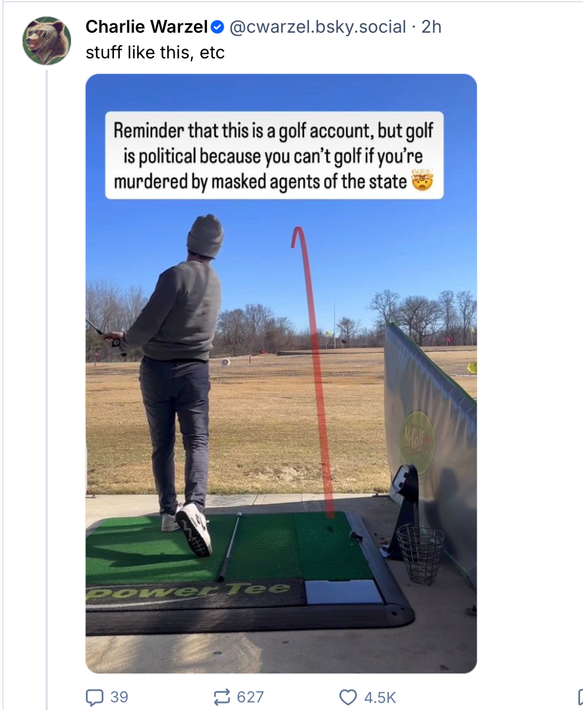Screen dimensions: 583x710
Task: Click the partially visible icon right of likes
Action: [x=580, y=697]
